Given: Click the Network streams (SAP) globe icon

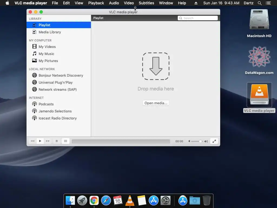Looking at the screenshot, I should tap(34, 89).
